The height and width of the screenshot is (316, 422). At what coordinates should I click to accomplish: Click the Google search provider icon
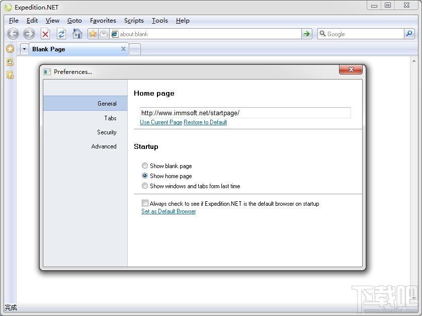click(322, 34)
